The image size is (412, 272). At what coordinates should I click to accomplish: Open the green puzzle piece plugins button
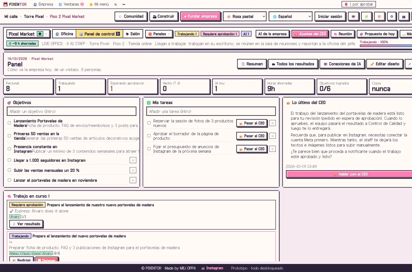366,16
